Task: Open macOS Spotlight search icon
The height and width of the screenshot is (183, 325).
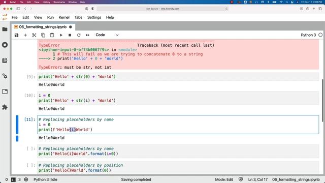Action: (x=286, y=2)
